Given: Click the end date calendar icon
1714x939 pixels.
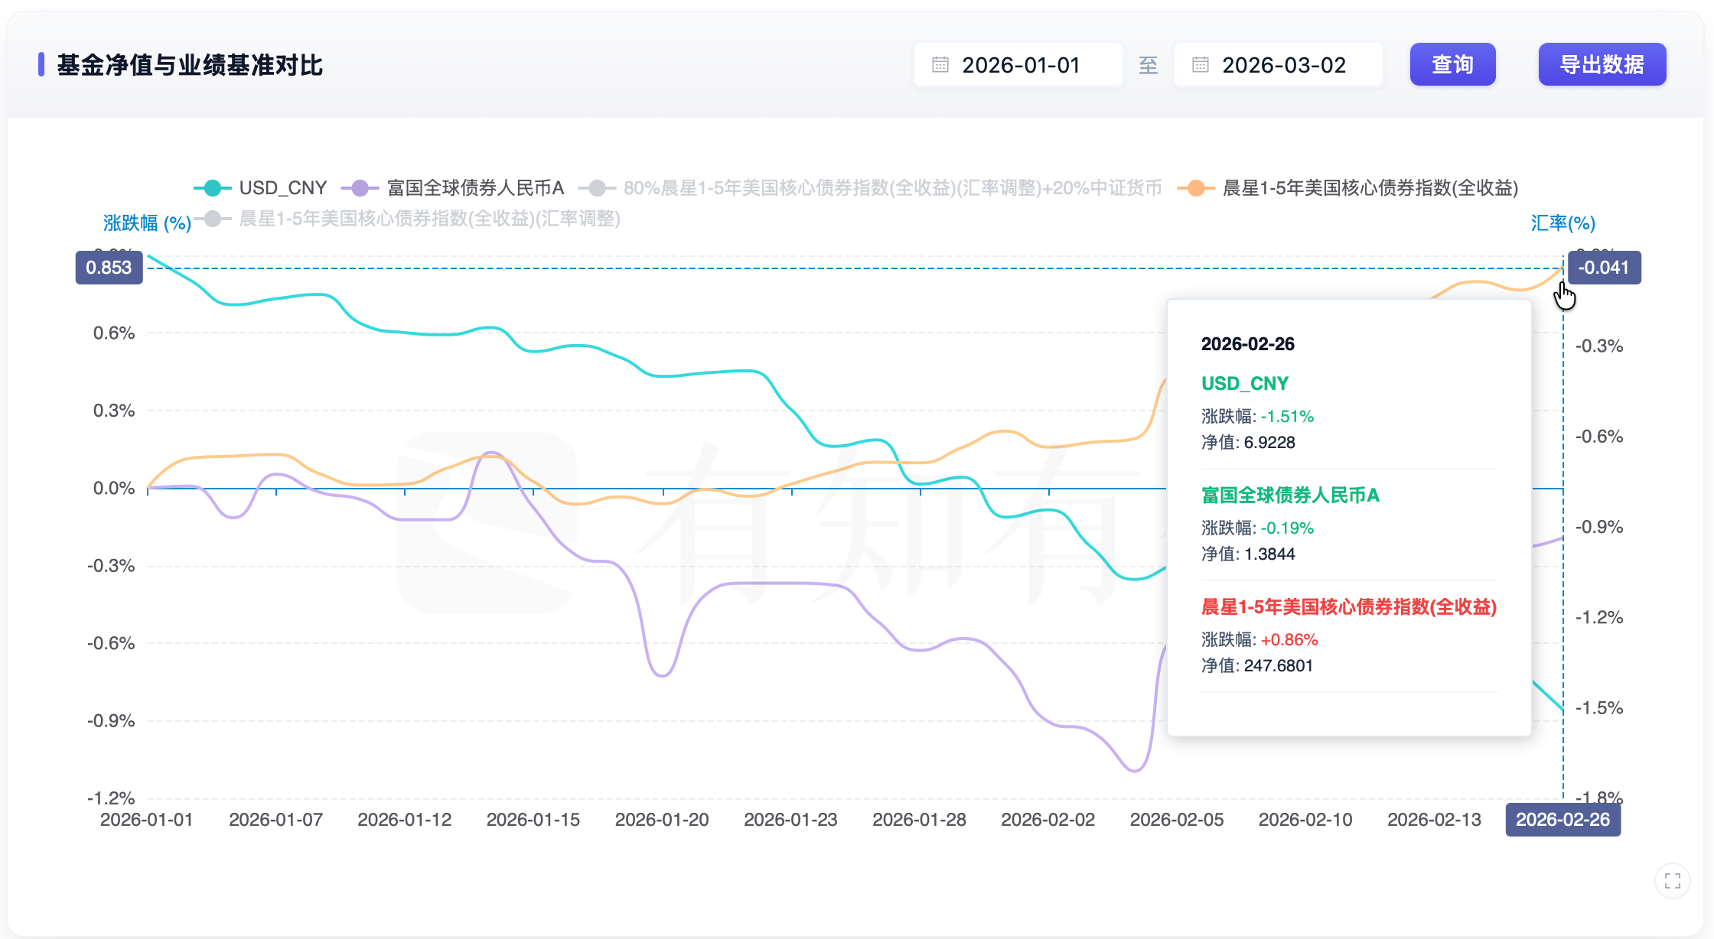Looking at the screenshot, I should click(x=1201, y=65).
